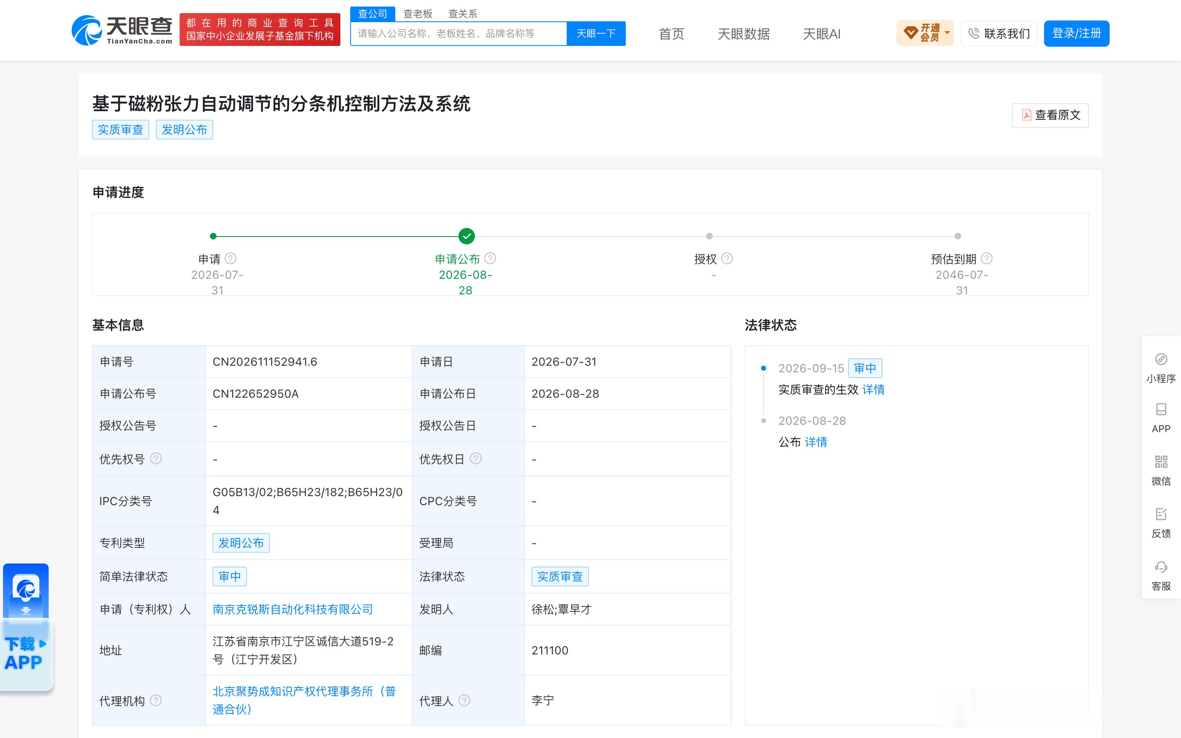Click the 实质审查 tag in 法律状态 row
Screen dimensions: 1181x738
[560, 576]
